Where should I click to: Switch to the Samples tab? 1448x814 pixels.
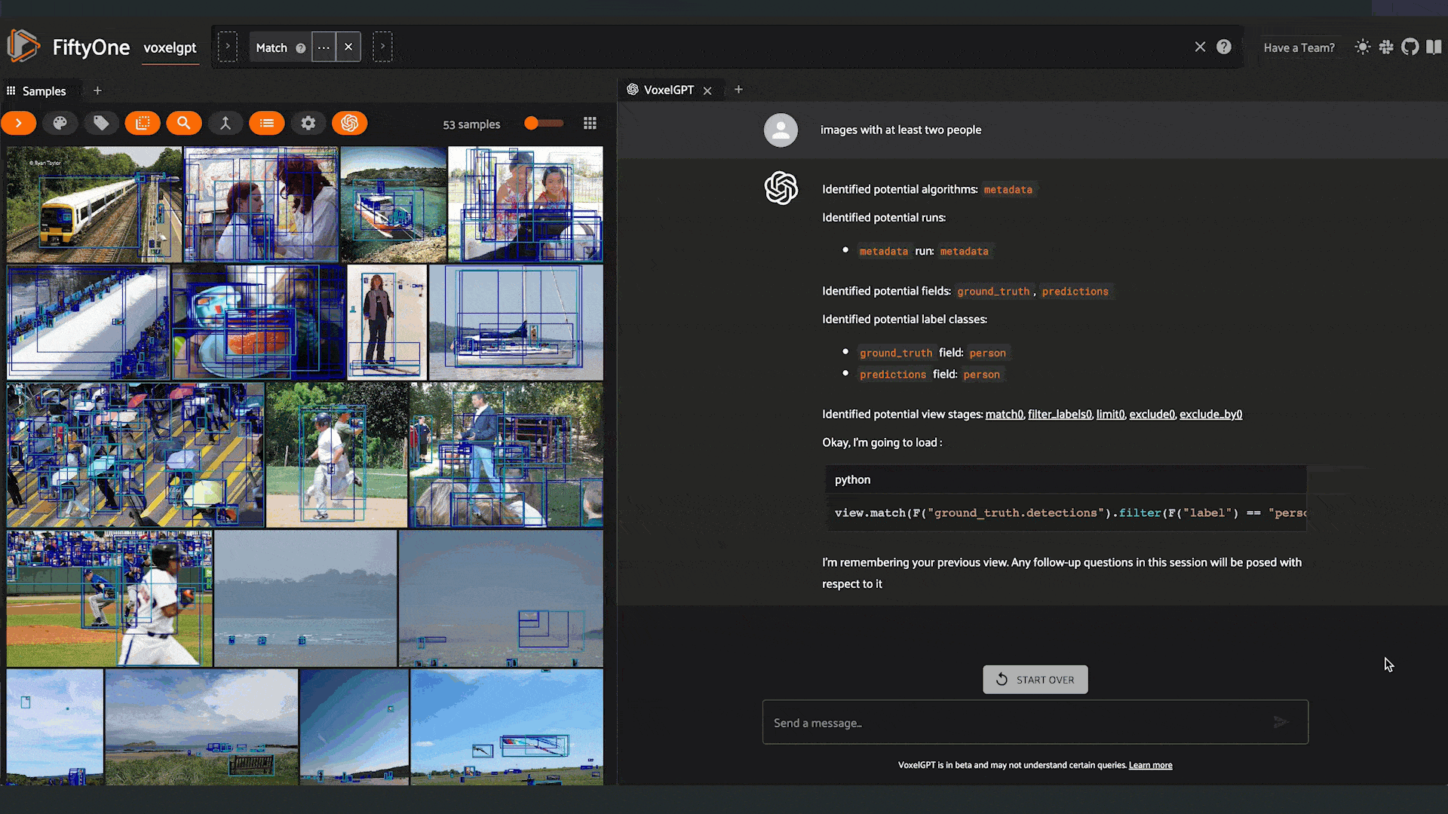click(x=44, y=91)
